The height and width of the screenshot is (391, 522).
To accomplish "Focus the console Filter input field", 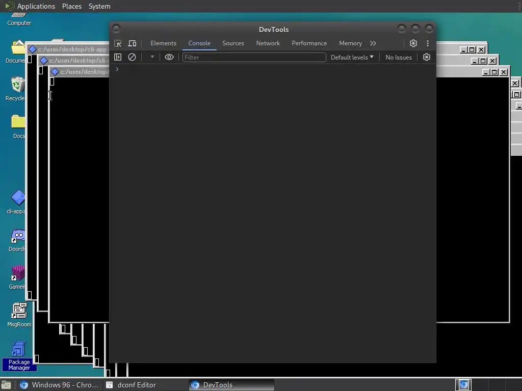I will click(x=254, y=57).
